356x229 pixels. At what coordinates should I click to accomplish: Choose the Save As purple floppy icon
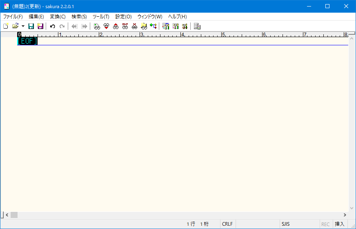pos(40,26)
